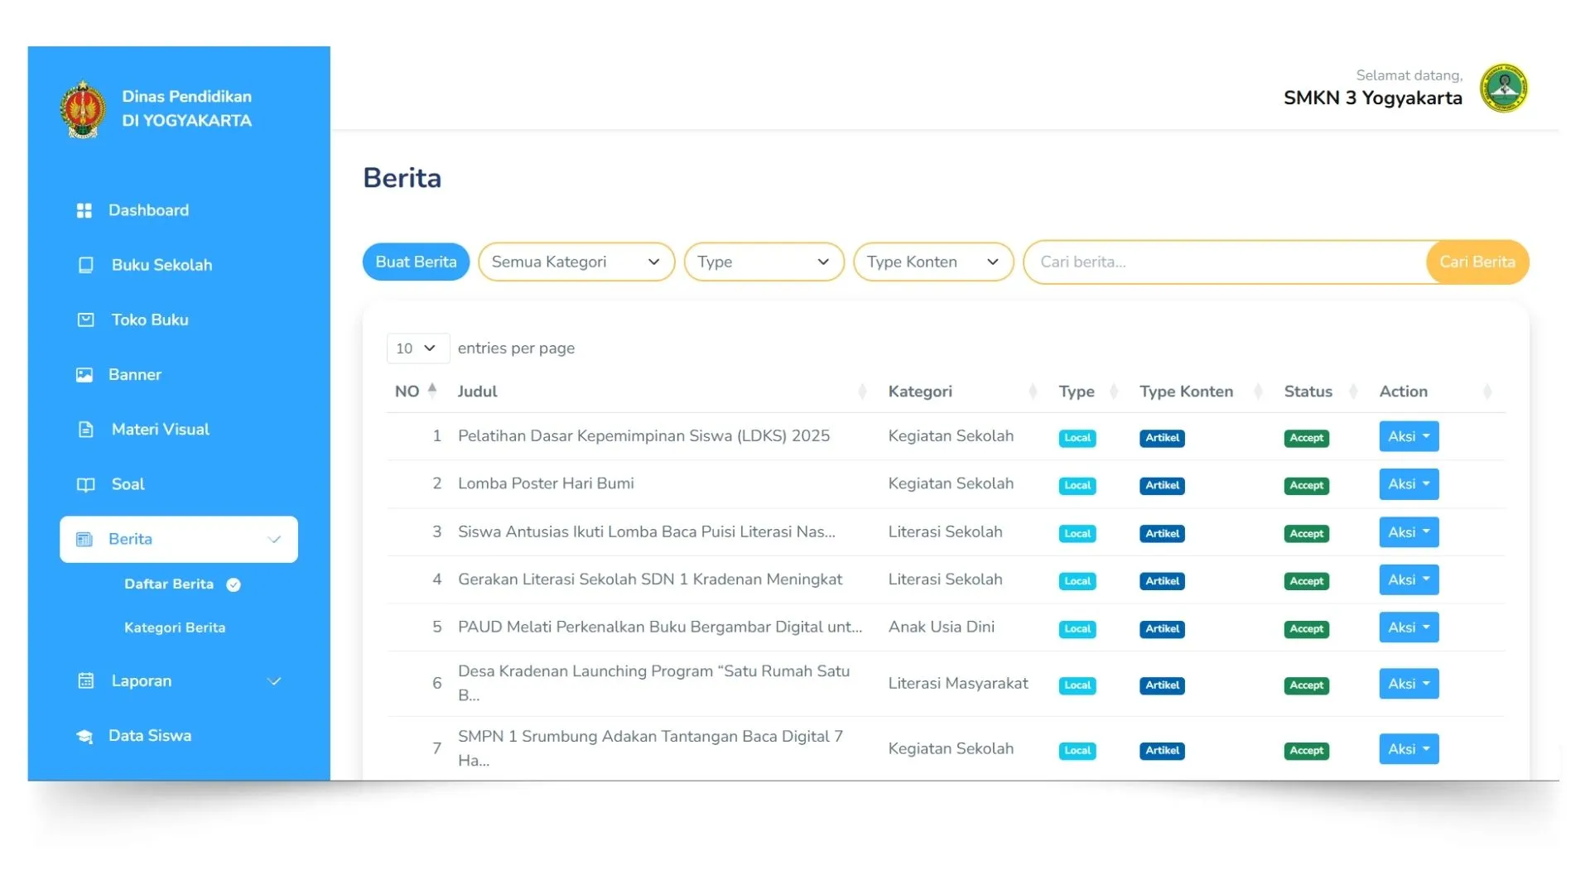This screenshot has width=1590, height=894.
Task: Click the Buku Sekolah book icon
Action: 87,265
